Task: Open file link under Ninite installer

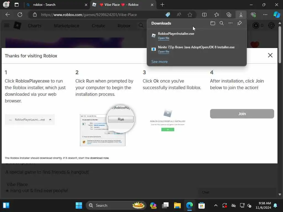Action: pyautogui.click(x=164, y=52)
